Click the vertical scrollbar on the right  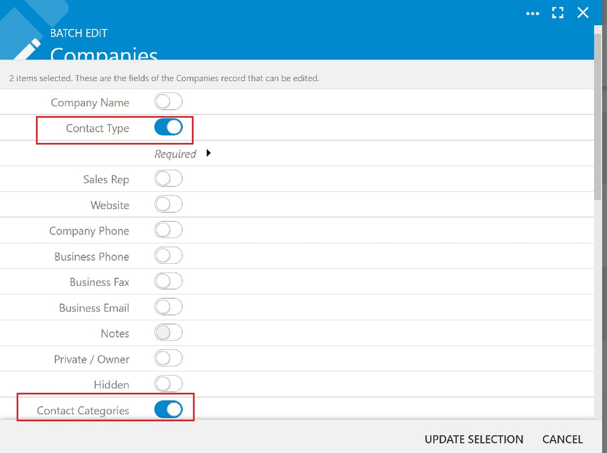[598, 112]
